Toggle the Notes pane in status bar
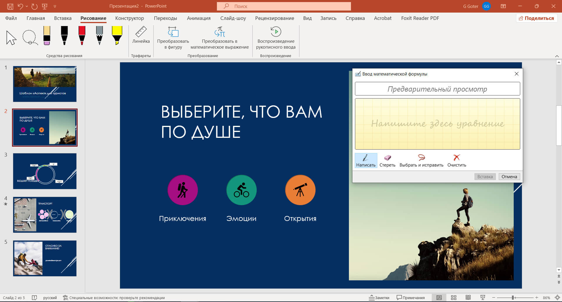 point(379,298)
